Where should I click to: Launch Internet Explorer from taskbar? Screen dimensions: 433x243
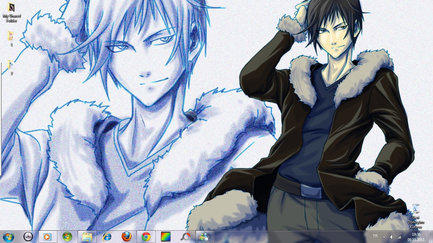(107, 237)
